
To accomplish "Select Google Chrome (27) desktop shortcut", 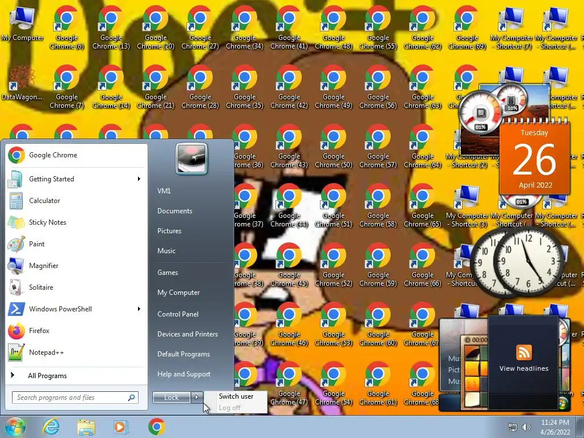I will click(x=200, y=27).
